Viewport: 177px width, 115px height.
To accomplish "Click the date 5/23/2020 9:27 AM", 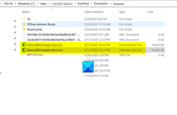I will pyautogui.click(x=97, y=34).
